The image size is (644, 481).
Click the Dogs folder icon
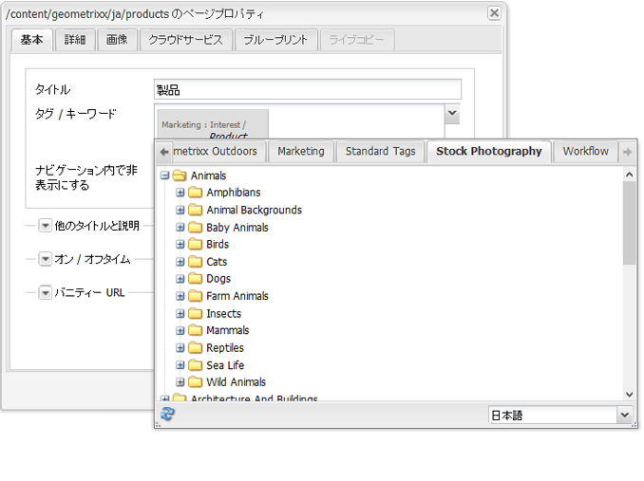195,279
